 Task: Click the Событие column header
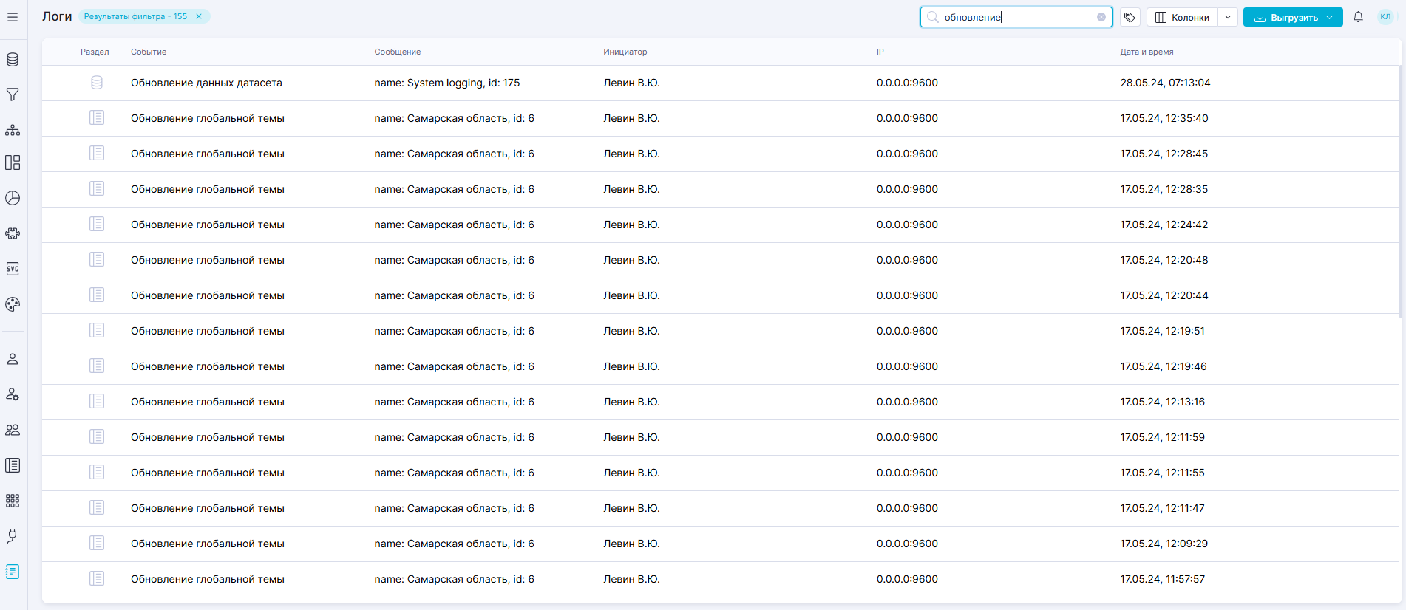[x=149, y=52]
